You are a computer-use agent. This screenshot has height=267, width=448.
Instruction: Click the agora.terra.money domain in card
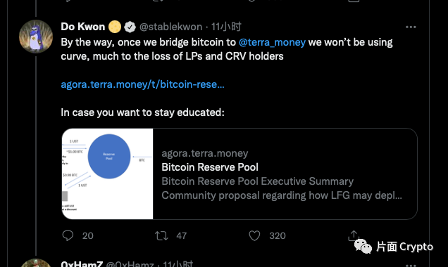205,153
